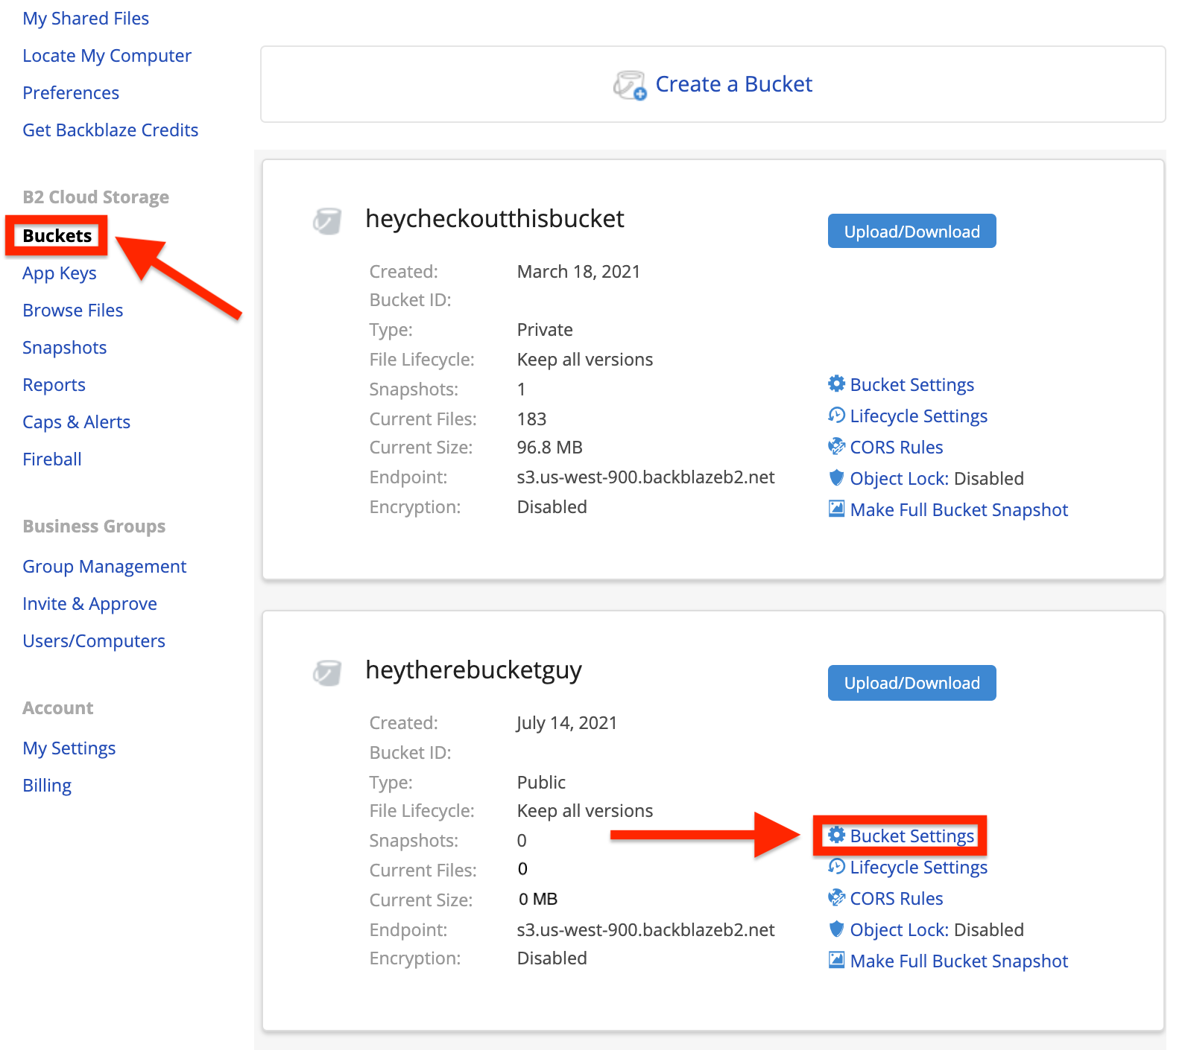Select Fireball in sidebar

tap(52, 459)
